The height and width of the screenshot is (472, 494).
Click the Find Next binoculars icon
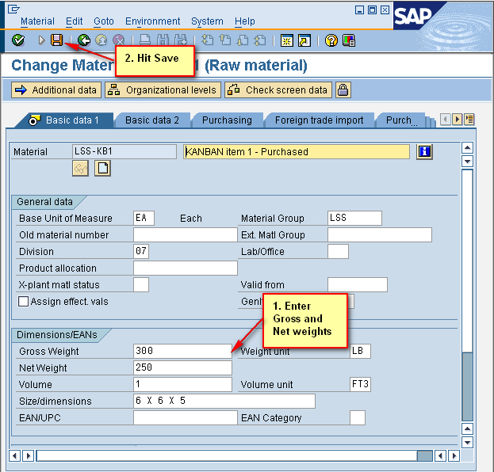click(181, 40)
